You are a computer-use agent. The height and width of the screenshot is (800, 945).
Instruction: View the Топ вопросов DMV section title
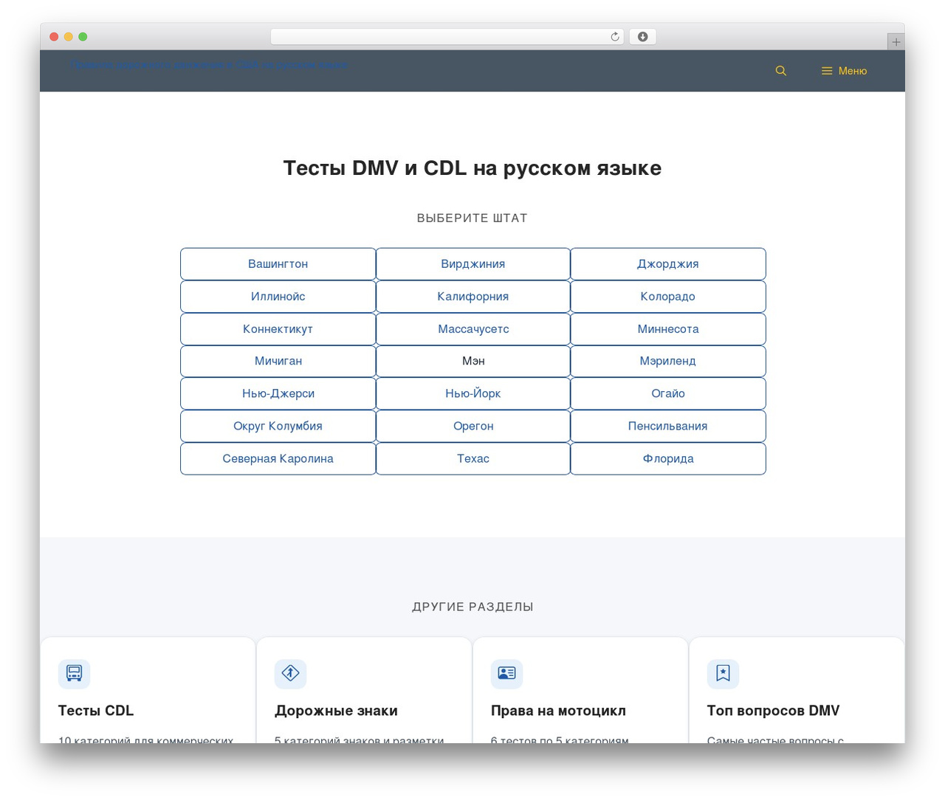tap(773, 711)
